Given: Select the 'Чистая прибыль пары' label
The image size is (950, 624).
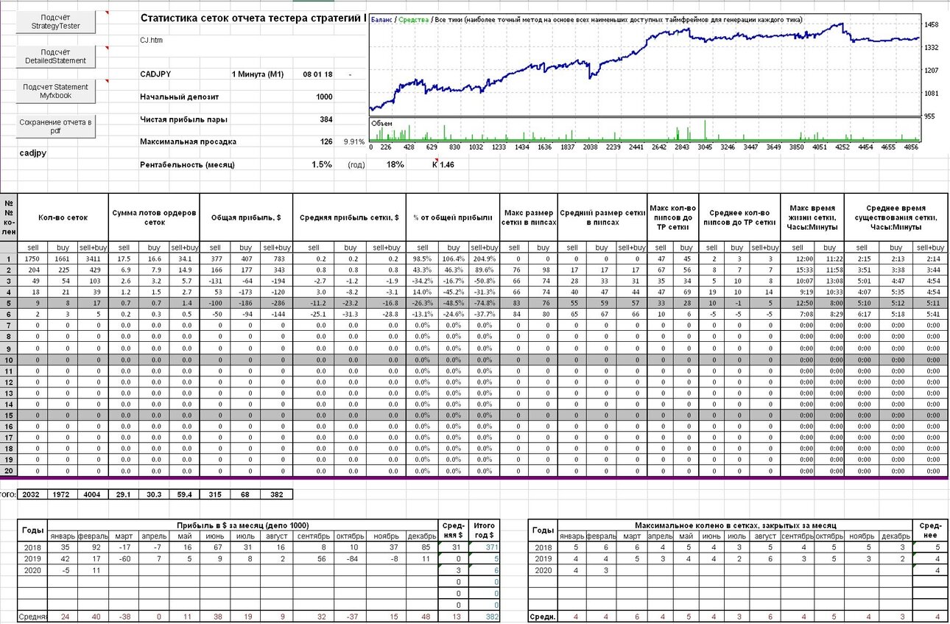Looking at the screenshot, I should click(183, 119).
